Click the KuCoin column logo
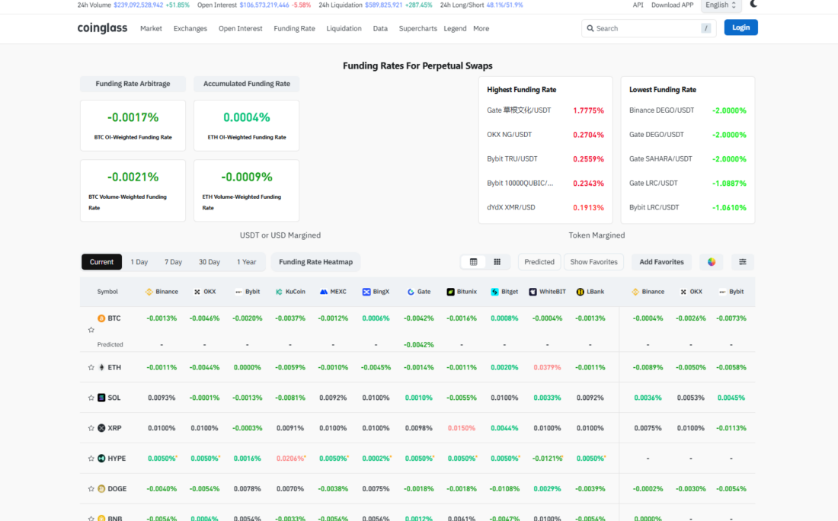This screenshot has height=521, width=838. tap(279, 292)
